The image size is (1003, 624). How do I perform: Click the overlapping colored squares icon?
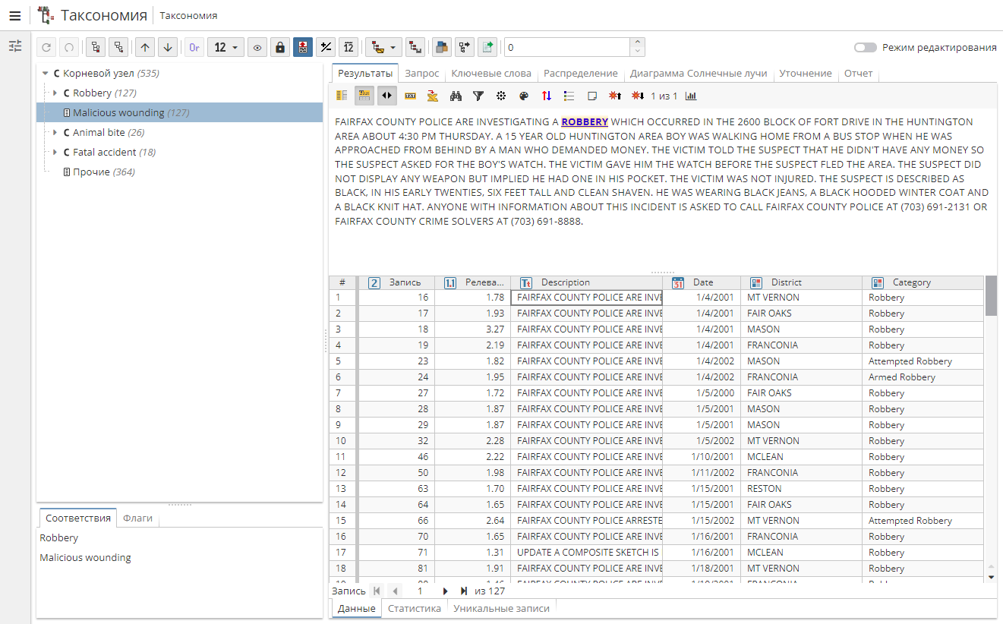(441, 47)
